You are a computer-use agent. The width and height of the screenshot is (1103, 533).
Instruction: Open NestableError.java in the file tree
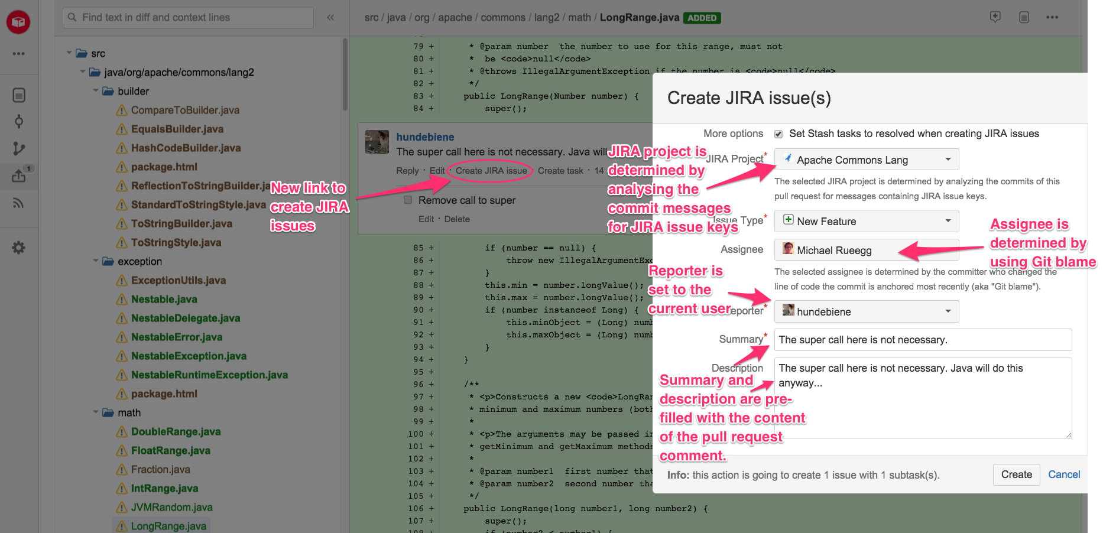pyautogui.click(x=177, y=337)
